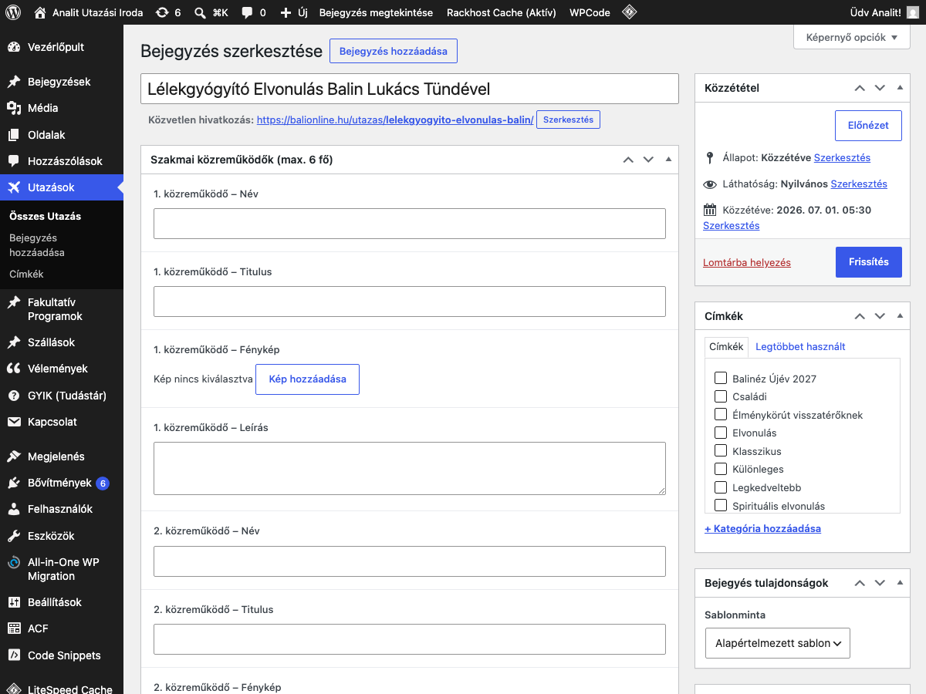Check the Elvonulás tag
The image size is (926, 694).
721,433
